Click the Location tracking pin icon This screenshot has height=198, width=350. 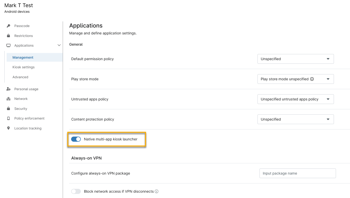click(8, 128)
